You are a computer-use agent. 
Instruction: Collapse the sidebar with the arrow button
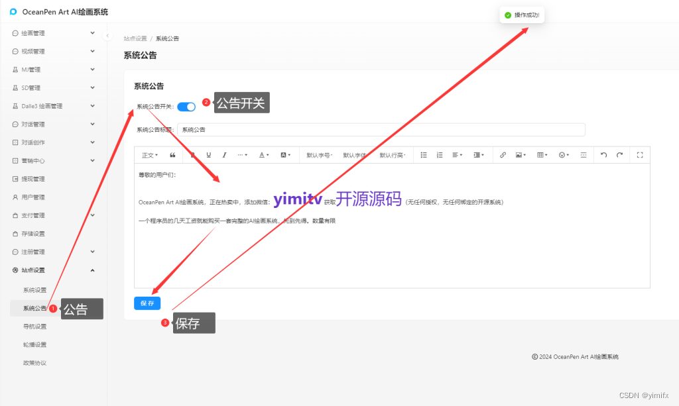coord(107,36)
